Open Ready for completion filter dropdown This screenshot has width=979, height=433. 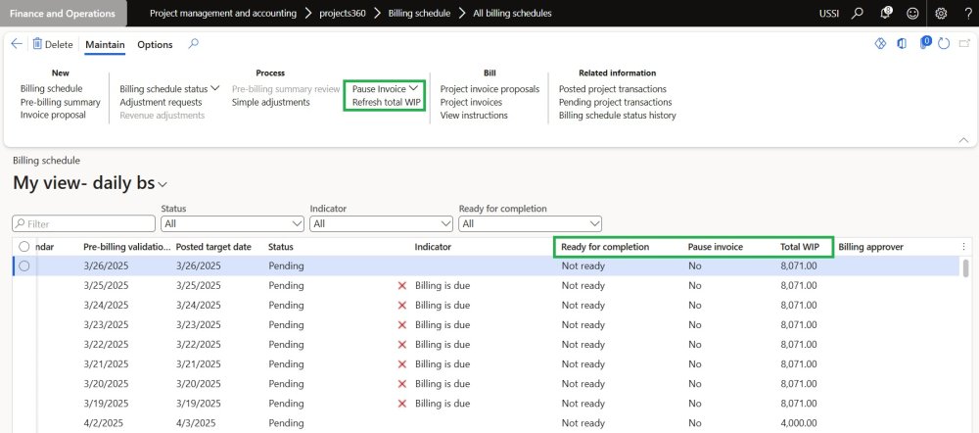594,223
